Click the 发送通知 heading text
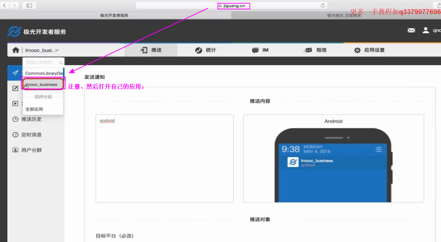 click(95, 77)
